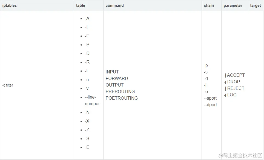This screenshot has width=264, height=160.
Task: Select the -N list item
Action: 87,112
